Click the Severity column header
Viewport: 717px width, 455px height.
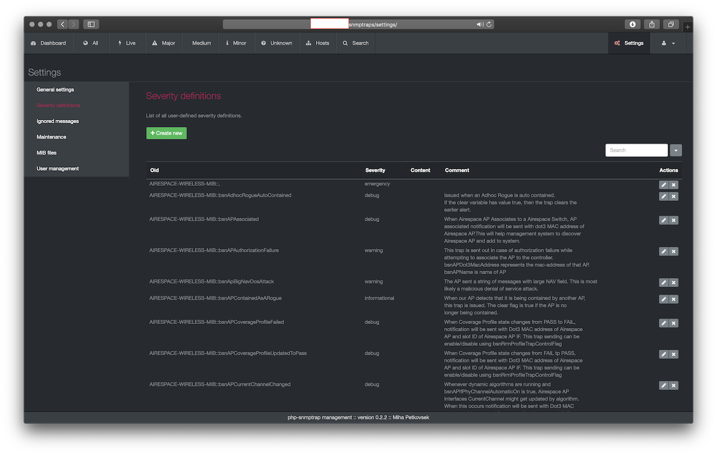point(375,170)
